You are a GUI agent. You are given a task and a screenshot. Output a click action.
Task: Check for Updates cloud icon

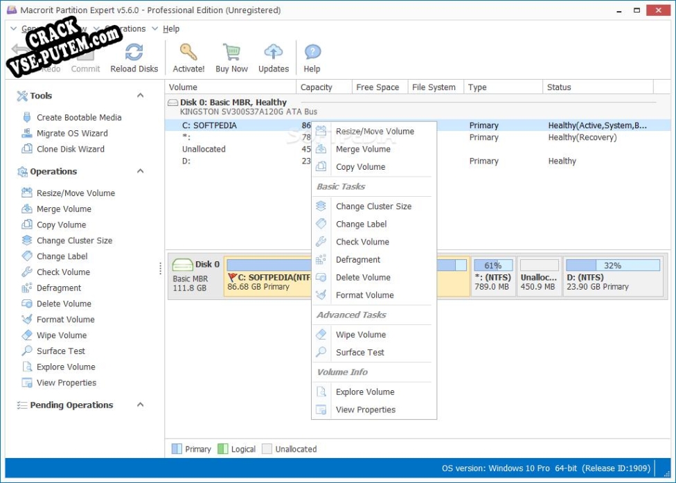tap(274, 52)
